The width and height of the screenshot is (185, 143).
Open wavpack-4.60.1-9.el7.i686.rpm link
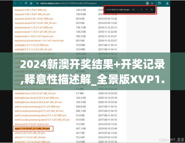point(31,10)
